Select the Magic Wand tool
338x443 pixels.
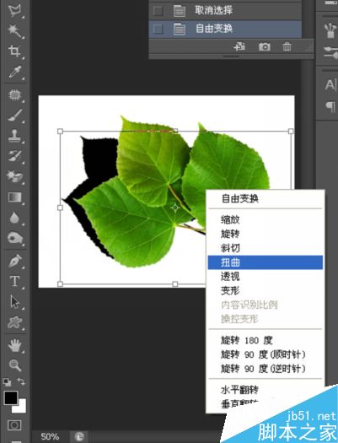click(14, 30)
